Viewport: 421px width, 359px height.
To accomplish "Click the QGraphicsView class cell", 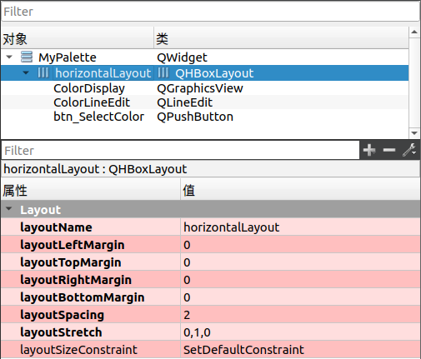I will (x=200, y=88).
